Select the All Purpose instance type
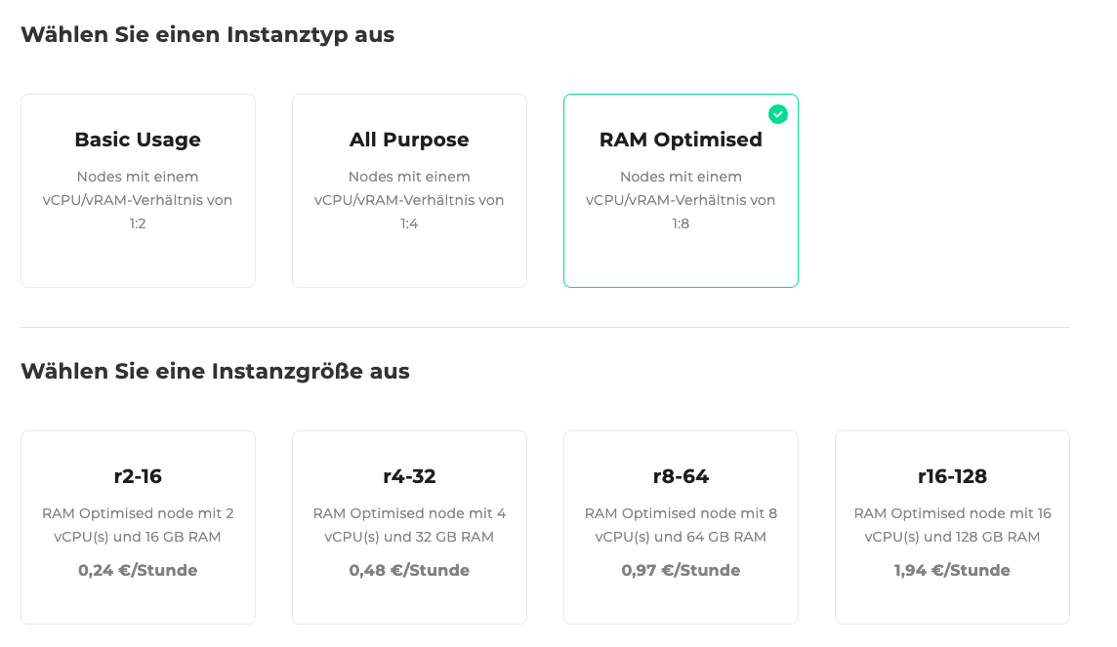This screenshot has width=1117, height=647. point(409,190)
